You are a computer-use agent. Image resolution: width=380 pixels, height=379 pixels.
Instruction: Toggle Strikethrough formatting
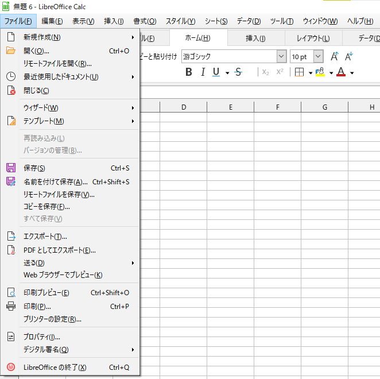(x=238, y=72)
